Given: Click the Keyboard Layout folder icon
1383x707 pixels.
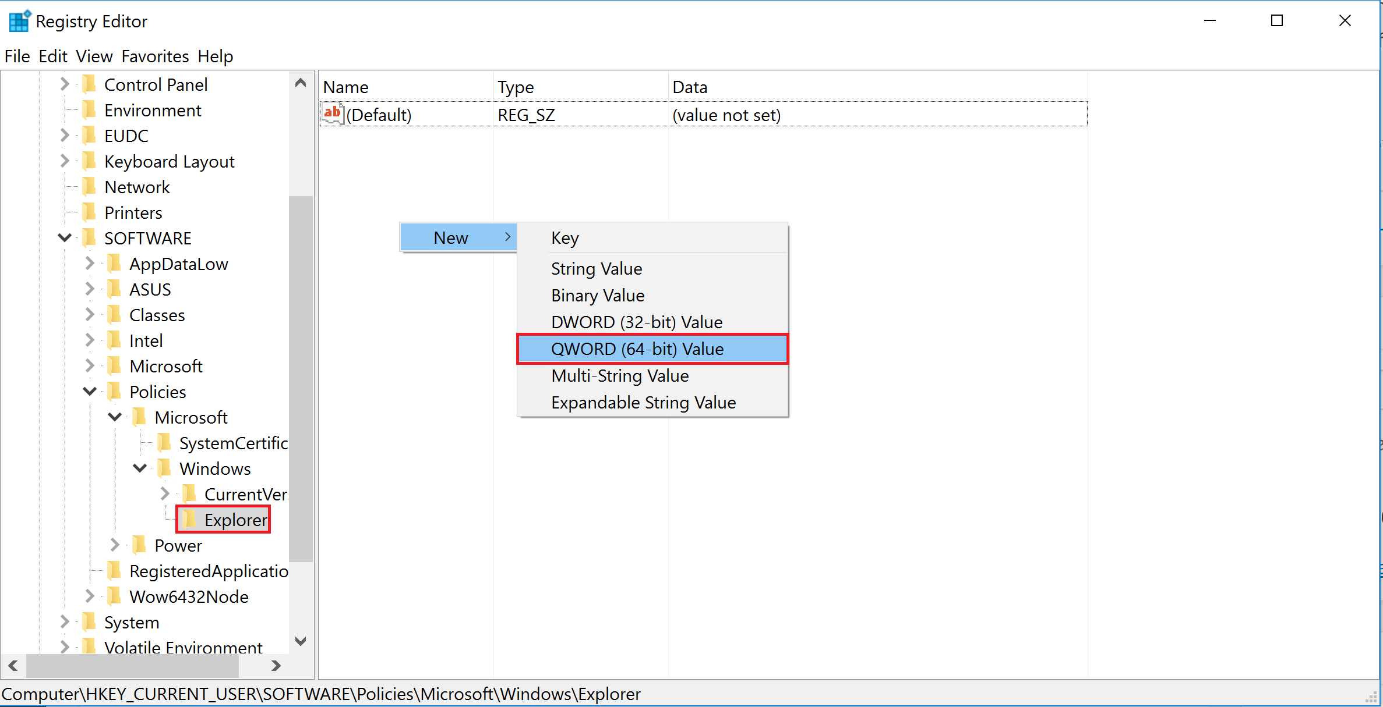Looking at the screenshot, I should click(89, 162).
